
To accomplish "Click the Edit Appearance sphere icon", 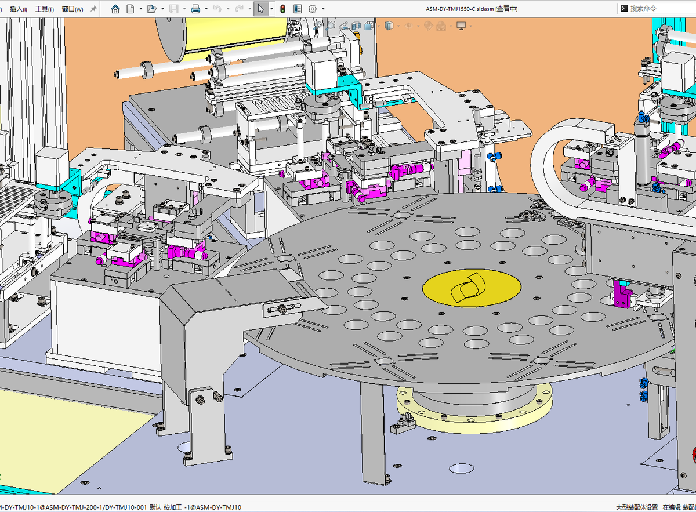I will pyautogui.click(x=429, y=26).
